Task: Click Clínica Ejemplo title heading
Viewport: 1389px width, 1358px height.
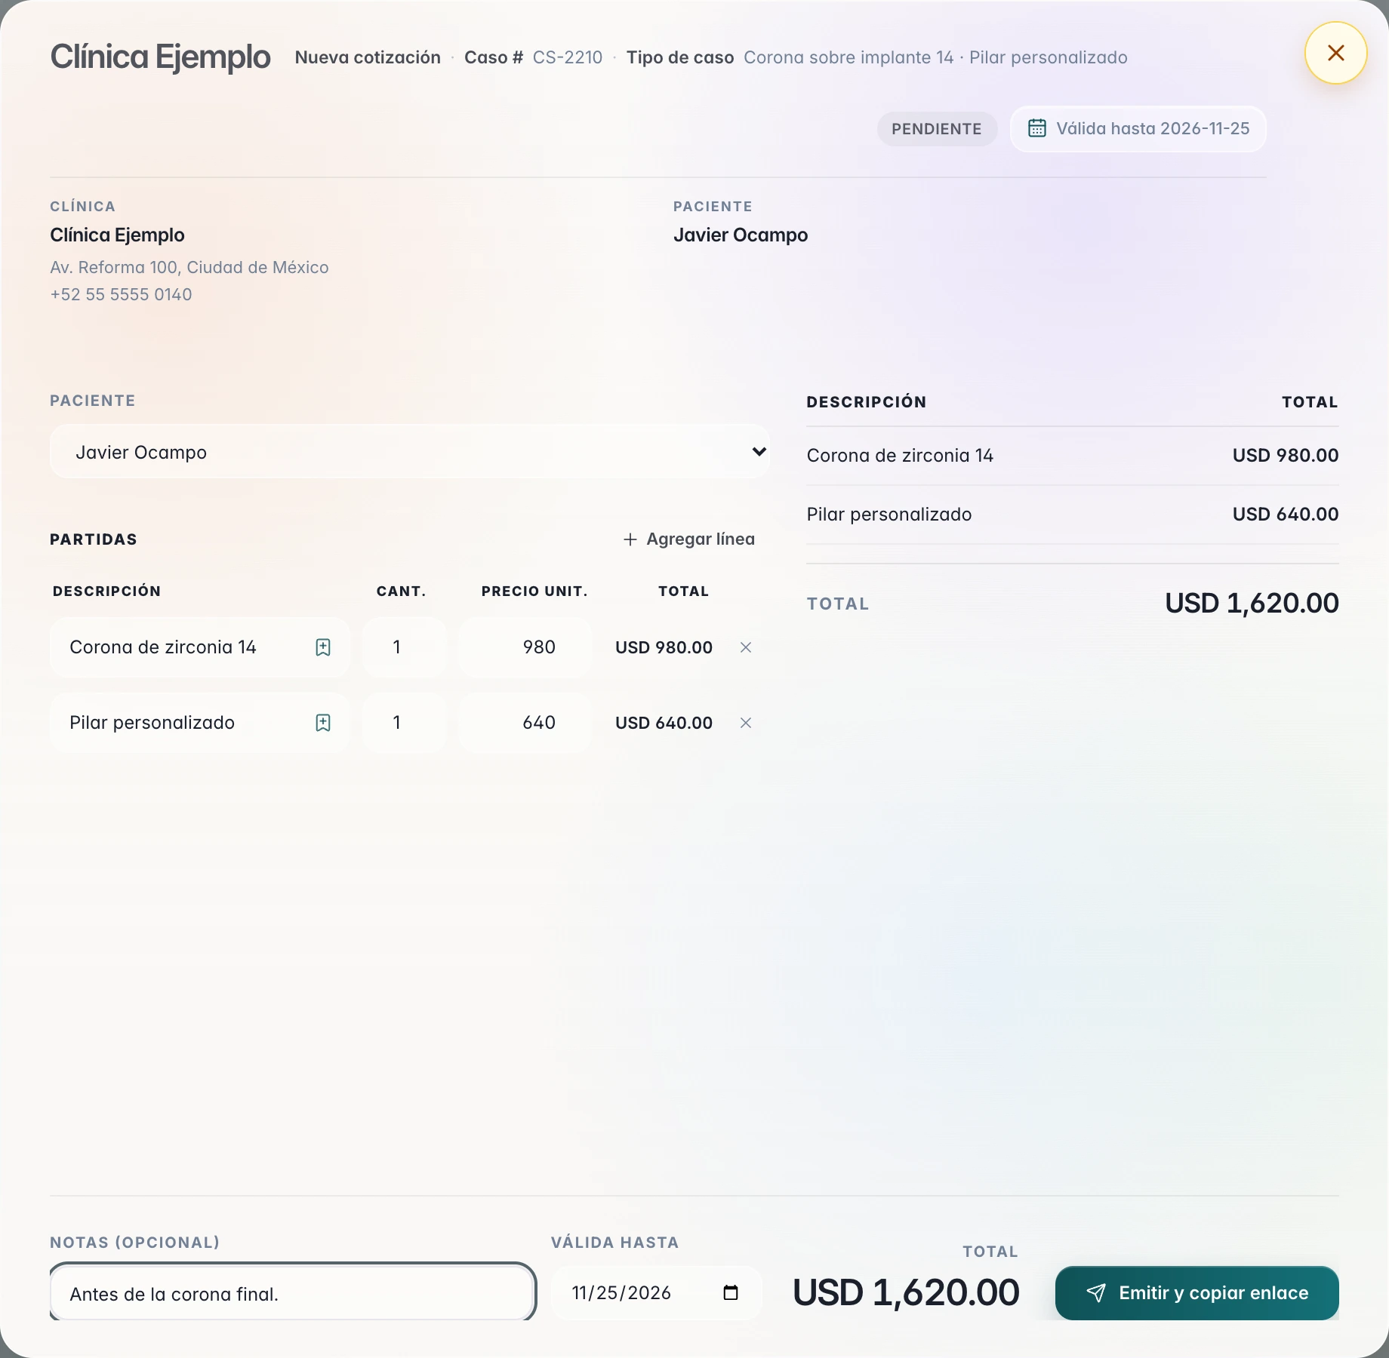Action: (160, 57)
